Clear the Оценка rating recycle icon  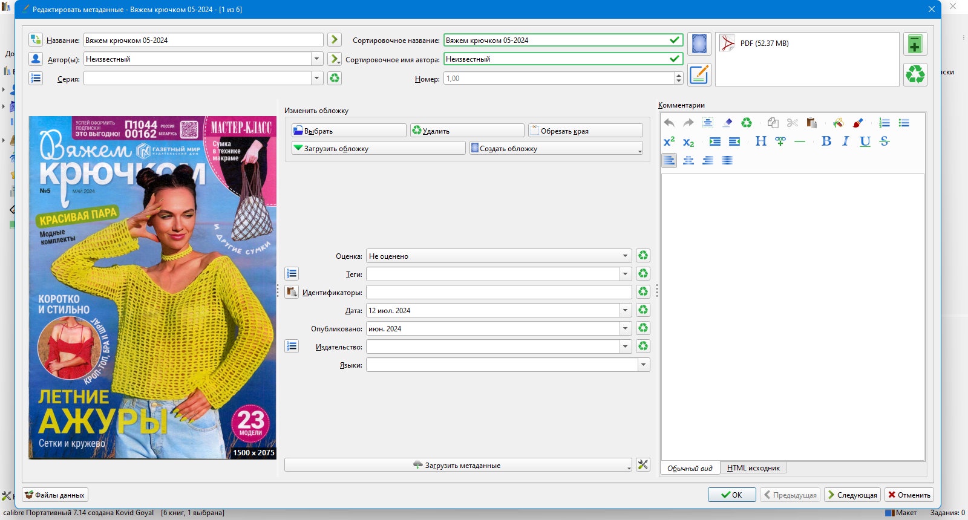[x=643, y=256]
